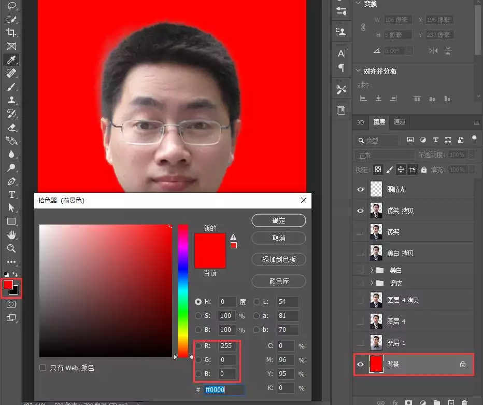The image size is (483, 405).
Task: Select the Frame tool
Action: point(11,46)
